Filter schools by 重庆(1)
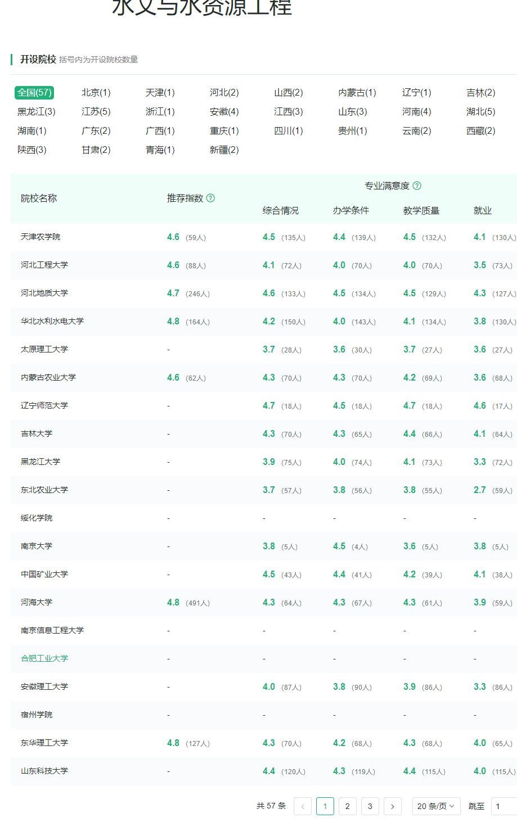517x827 pixels. click(x=224, y=130)
